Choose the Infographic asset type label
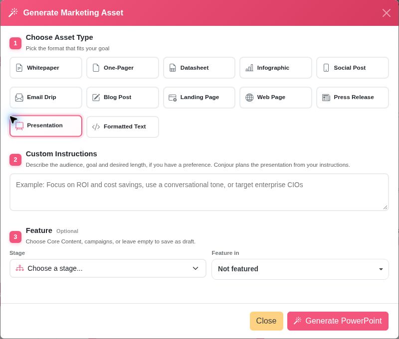399x339 pixels. click(x=273, y=68)
